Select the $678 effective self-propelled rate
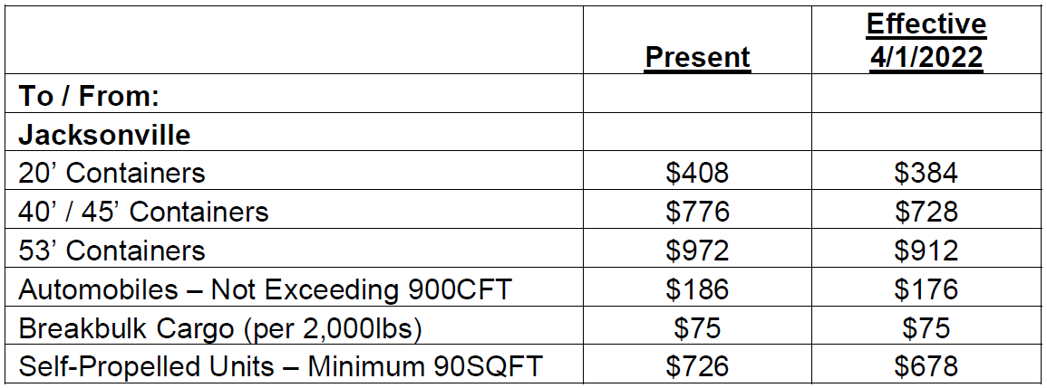The width and height of the screenshot is (1047, 388). pos(926,366)
